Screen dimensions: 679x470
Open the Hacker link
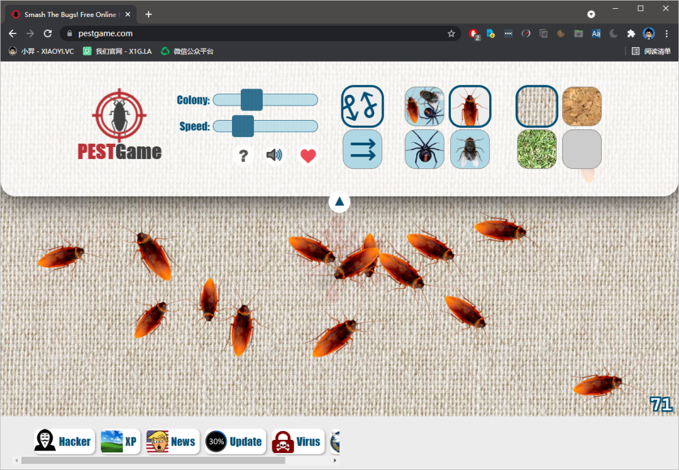click(x=64, y=442)
